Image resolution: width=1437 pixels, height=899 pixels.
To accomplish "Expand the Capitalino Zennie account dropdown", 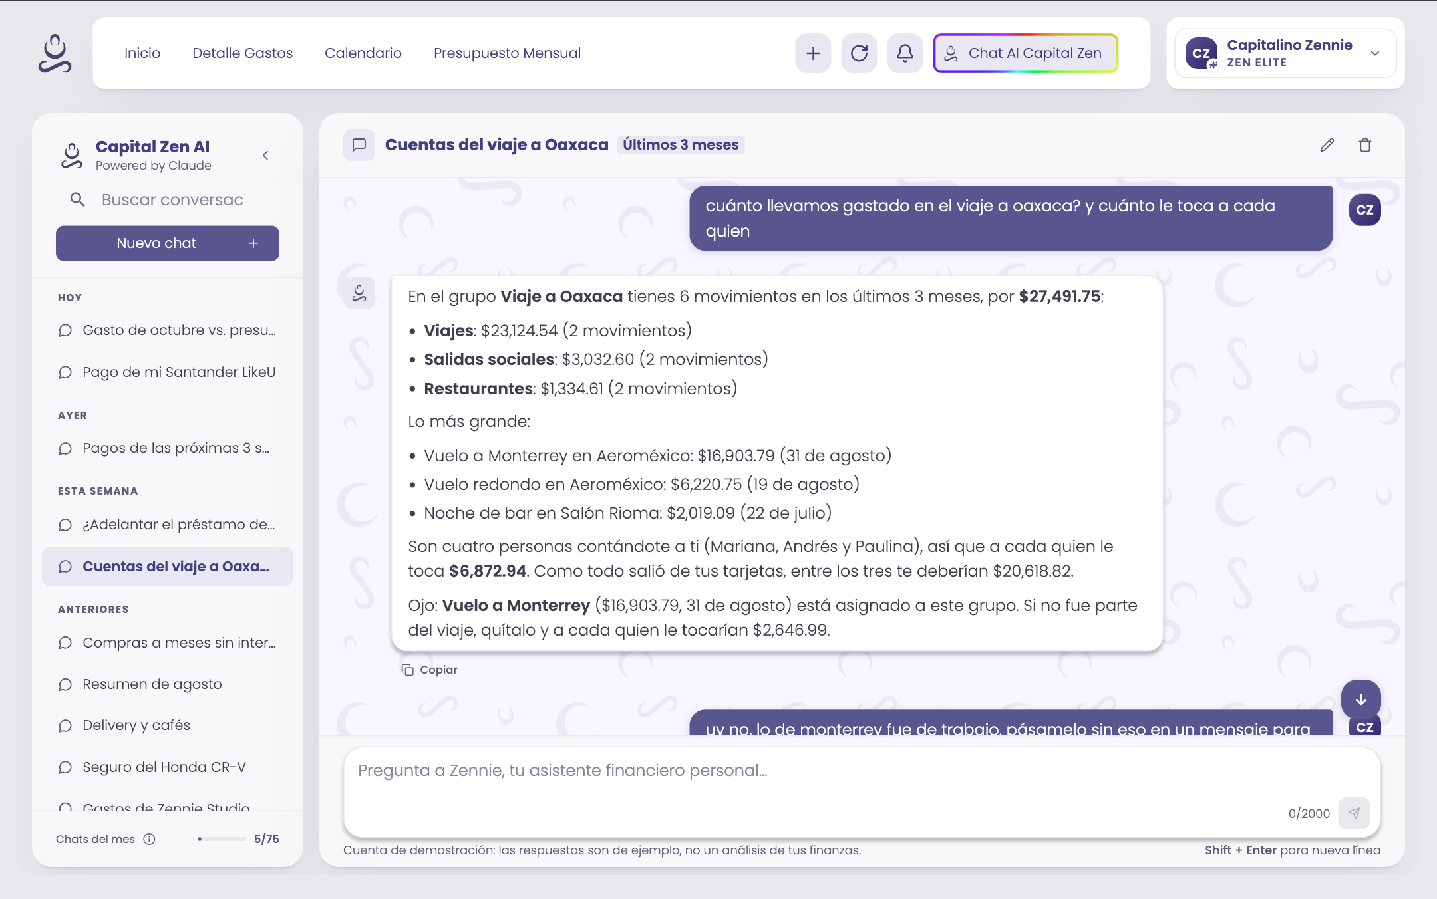I will 1375,53.
